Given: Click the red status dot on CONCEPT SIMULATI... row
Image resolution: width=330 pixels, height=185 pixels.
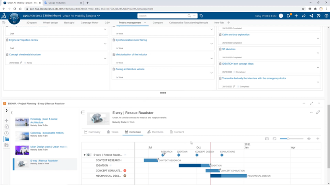Looking at the screenshot, I should [x=125, y=170].
